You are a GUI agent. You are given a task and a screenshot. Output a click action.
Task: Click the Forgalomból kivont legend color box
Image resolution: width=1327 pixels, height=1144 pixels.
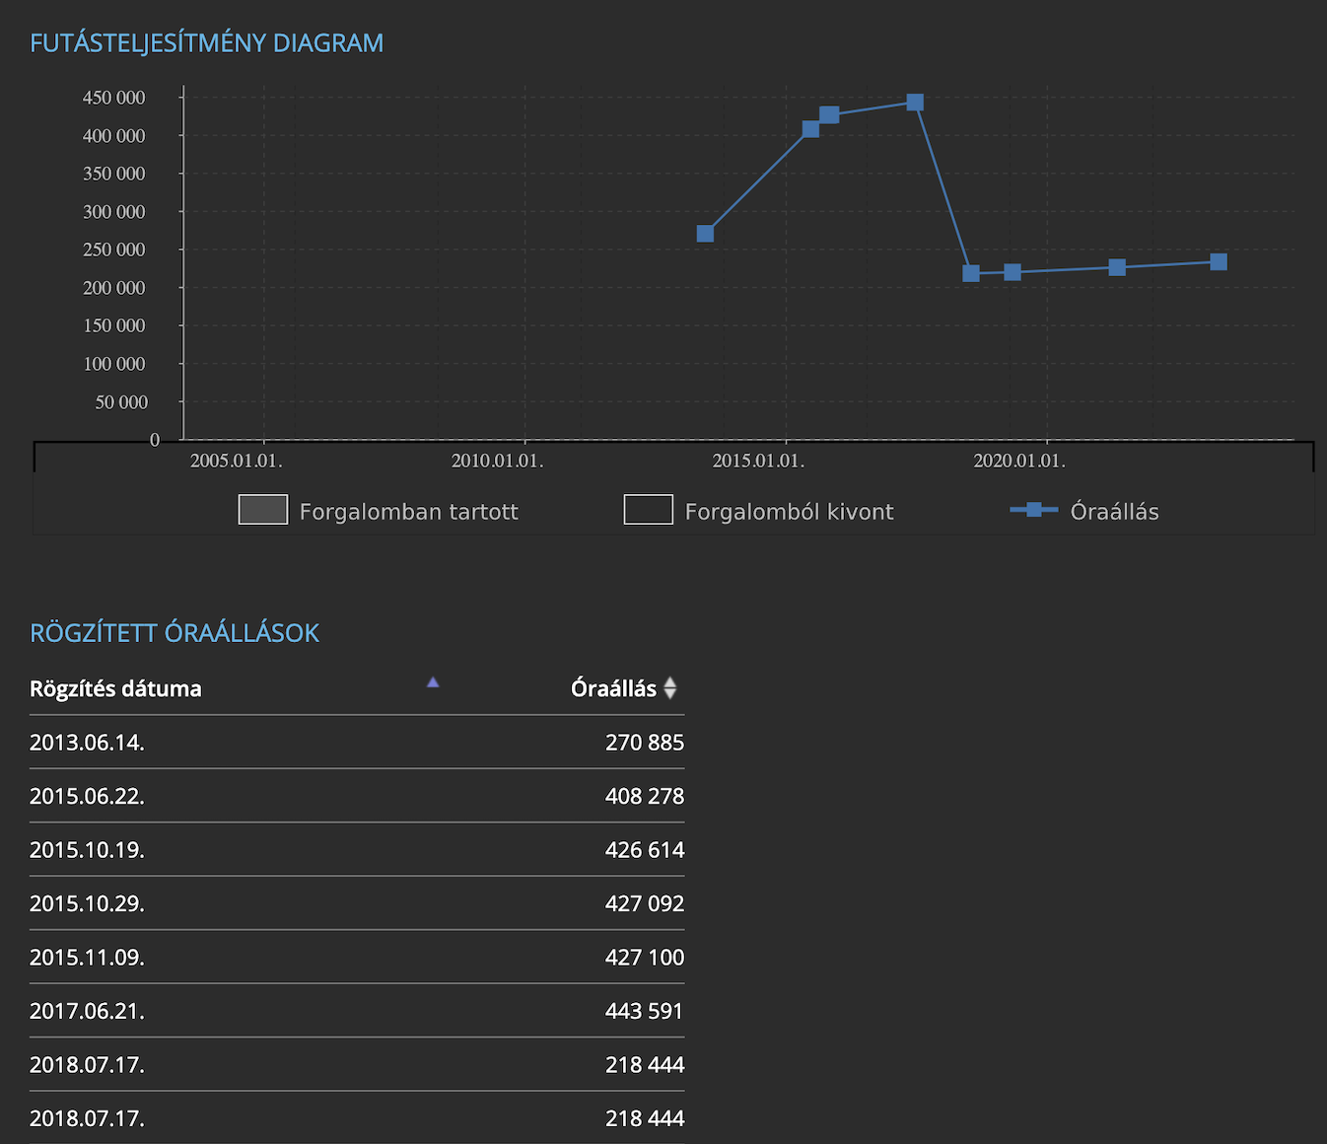(x=649, y=510)
